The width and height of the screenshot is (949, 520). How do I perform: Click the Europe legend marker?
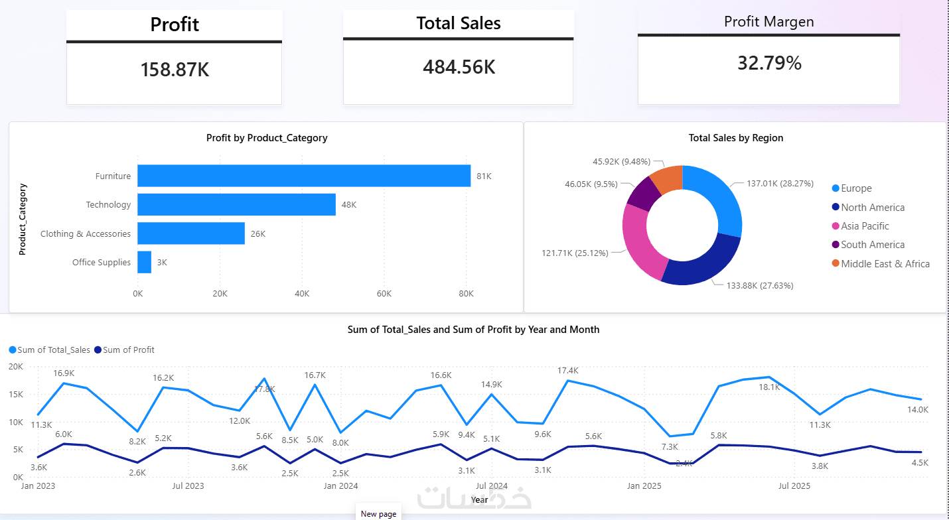click(835, 188)
